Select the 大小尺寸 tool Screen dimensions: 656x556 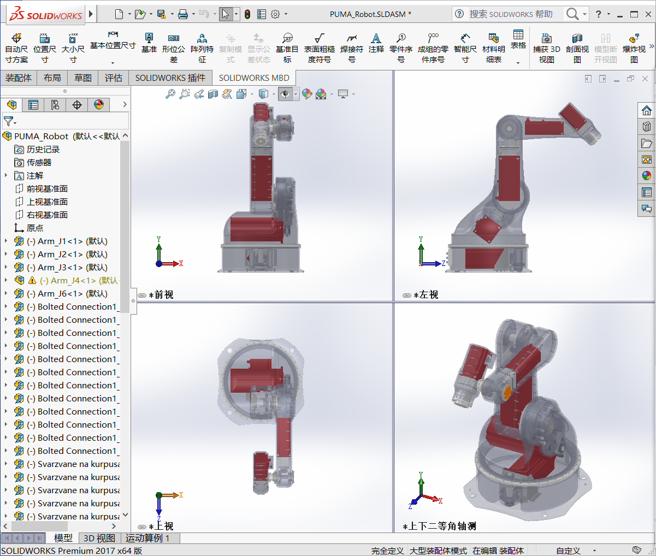click(73, 48)
